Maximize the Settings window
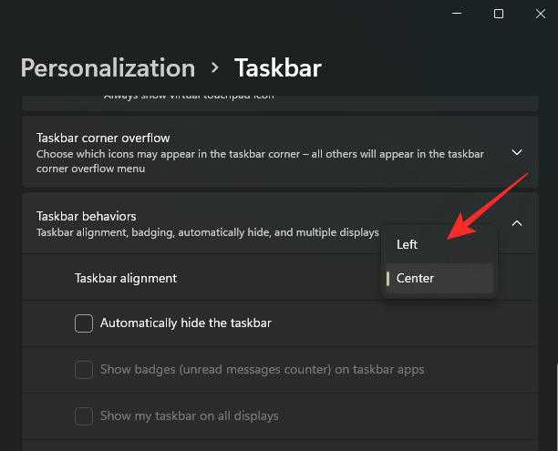Image resolution: width=558 pixels, height=451 pixels. pyautogui.click(x=499, y=14)
